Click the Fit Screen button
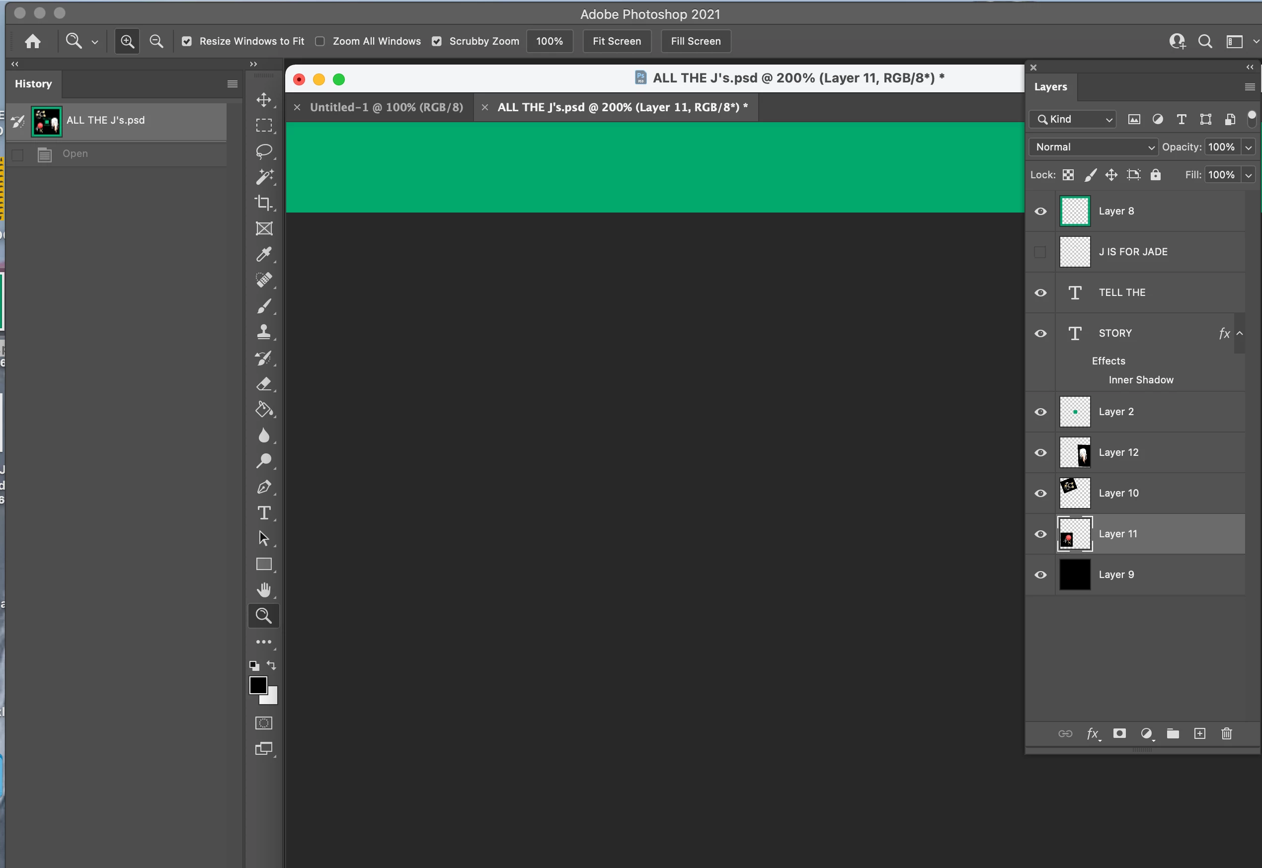Viewport: 1262px width, 868px height. click(617, 41)
